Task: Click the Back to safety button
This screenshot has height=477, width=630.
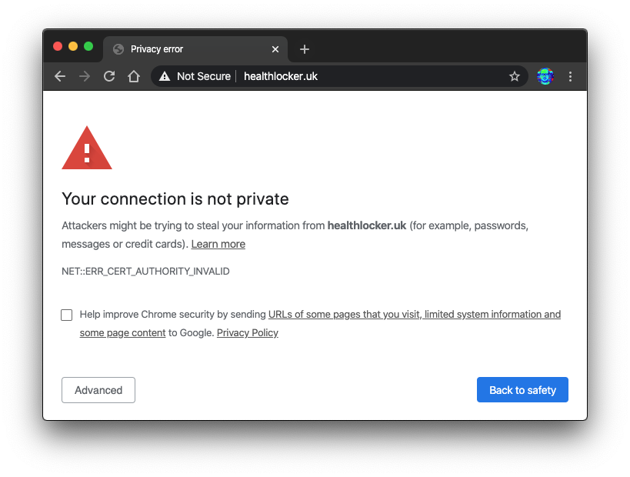Action: [x=522, y=389]
